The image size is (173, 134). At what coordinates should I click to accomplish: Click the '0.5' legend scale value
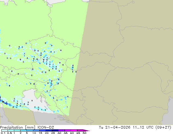pos(9,133)
